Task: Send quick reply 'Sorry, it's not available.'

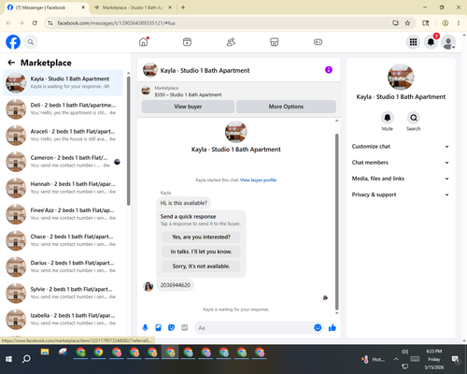Action: click(201, 266)
